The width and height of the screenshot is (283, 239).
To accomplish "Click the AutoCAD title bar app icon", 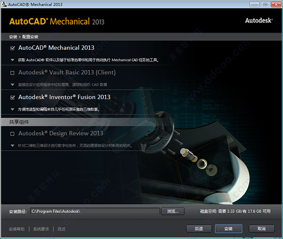I will 4,4.
